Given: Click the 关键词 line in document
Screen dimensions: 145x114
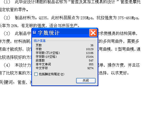Looking at the screenshot, I should [x=15, y=82].
